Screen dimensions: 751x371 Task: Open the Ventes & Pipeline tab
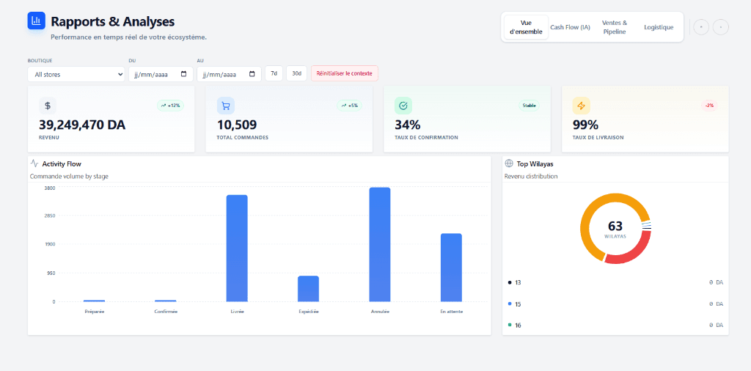click(615, 27)
